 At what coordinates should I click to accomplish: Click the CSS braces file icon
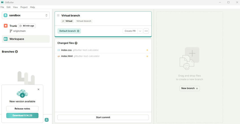click(x=59, y=50)
